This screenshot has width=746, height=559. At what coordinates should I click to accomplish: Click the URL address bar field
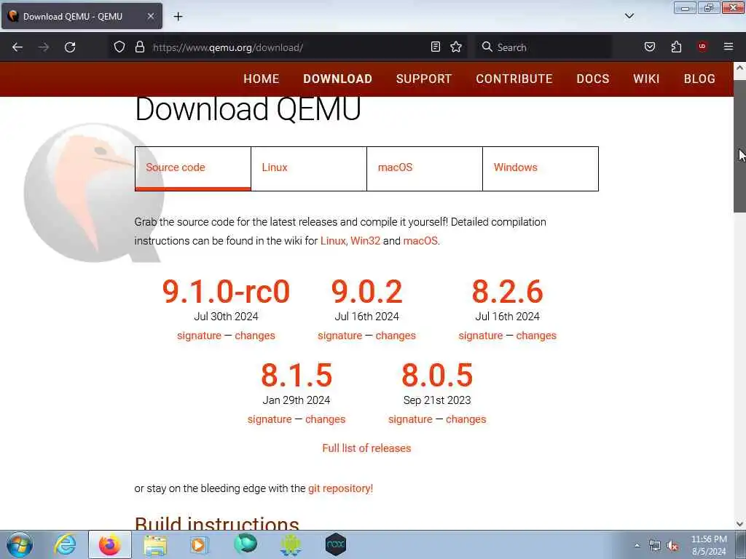coord(288,47)
